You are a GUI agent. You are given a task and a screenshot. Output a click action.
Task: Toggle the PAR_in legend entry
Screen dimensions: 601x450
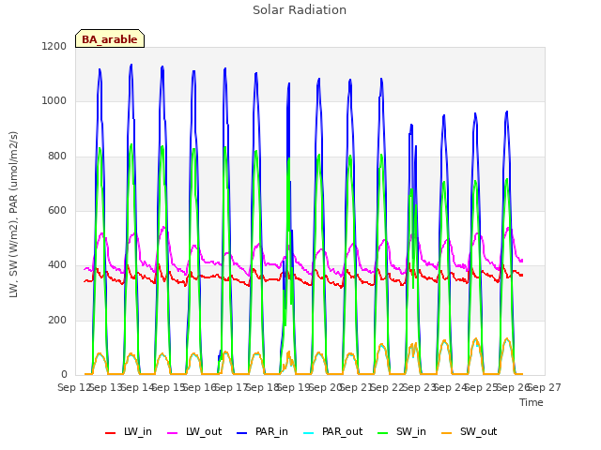(x=263, y=431)
